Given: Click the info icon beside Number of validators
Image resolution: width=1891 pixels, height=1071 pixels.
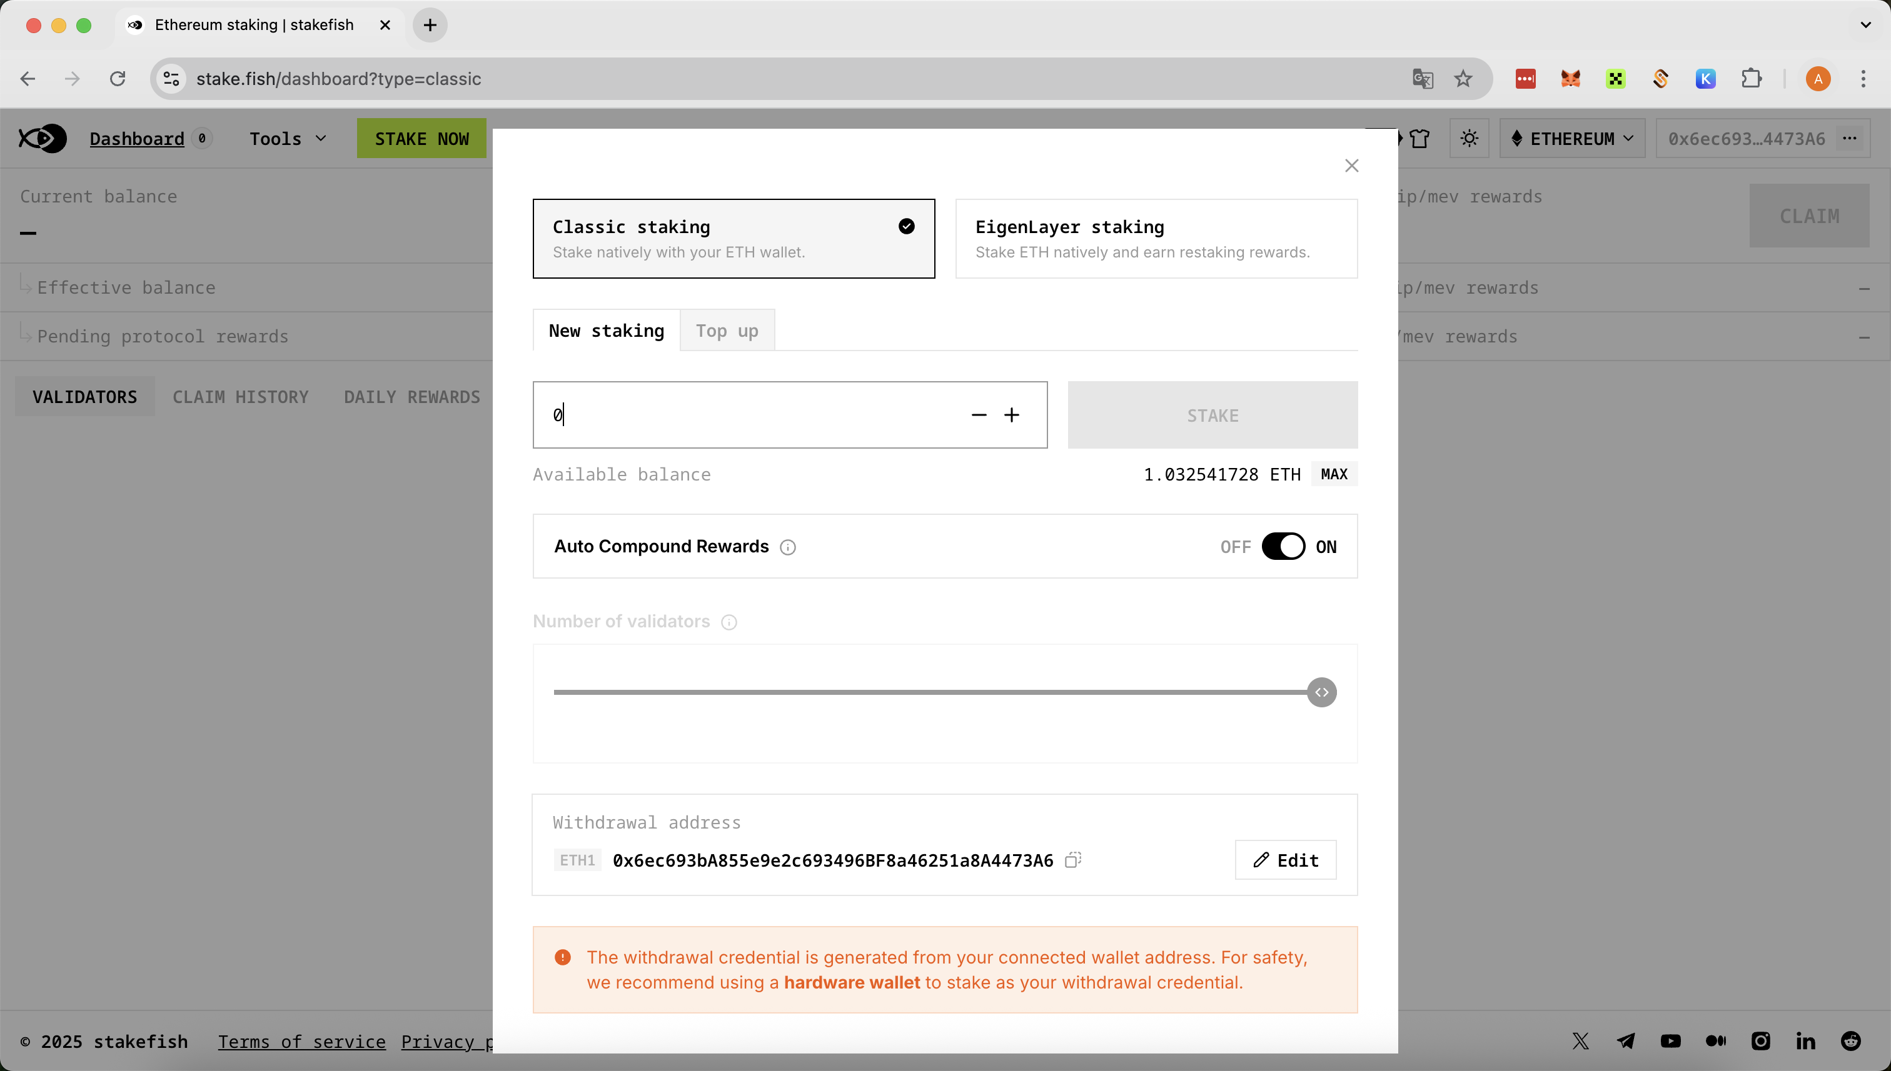Looking at the screenshot, I should pos(729,622).
